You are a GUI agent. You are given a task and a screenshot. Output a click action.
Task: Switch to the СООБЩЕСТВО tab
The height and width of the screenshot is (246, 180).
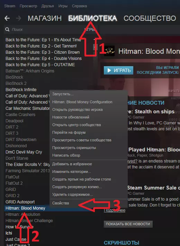[x=150, y=18]
